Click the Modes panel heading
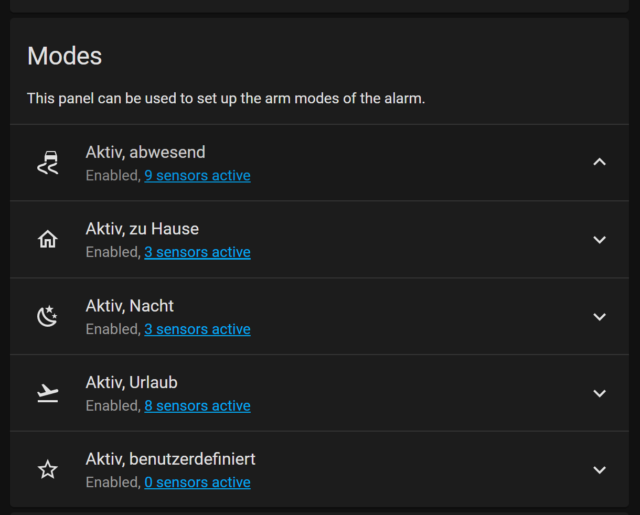The height and width of the screenshot is (515, 640). click(64, 55)
